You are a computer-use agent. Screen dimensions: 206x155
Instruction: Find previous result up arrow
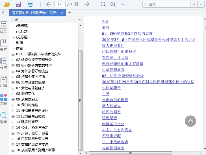coord(194,4)
